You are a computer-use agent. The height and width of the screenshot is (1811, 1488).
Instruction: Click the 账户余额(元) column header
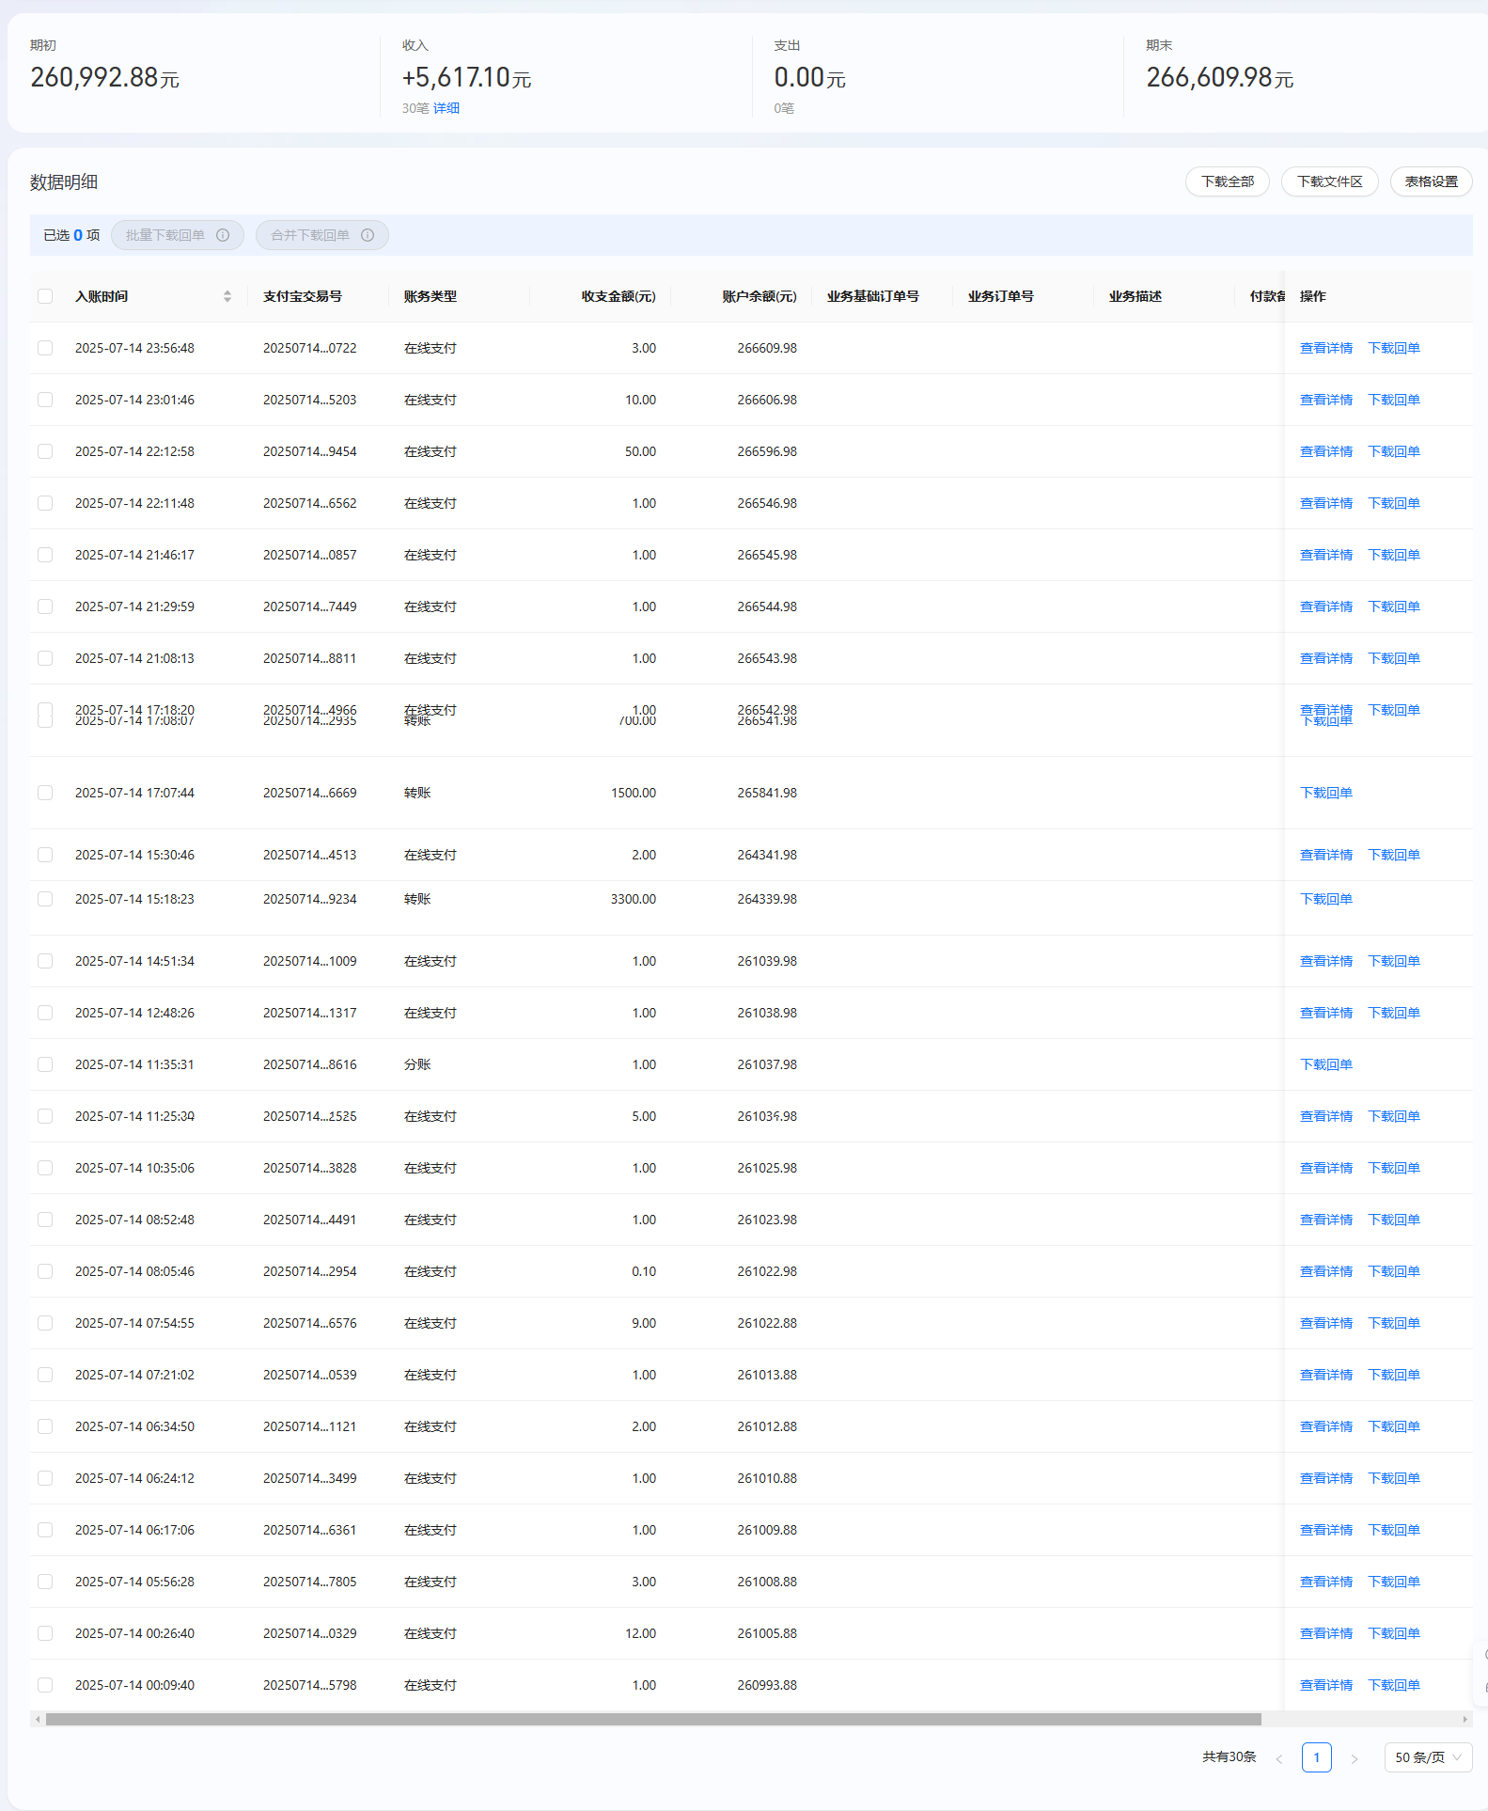[760, 296]
